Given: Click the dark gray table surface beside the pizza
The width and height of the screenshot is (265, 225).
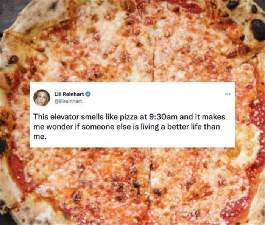Looking at the screenshot, I should [x=7, y=10].
